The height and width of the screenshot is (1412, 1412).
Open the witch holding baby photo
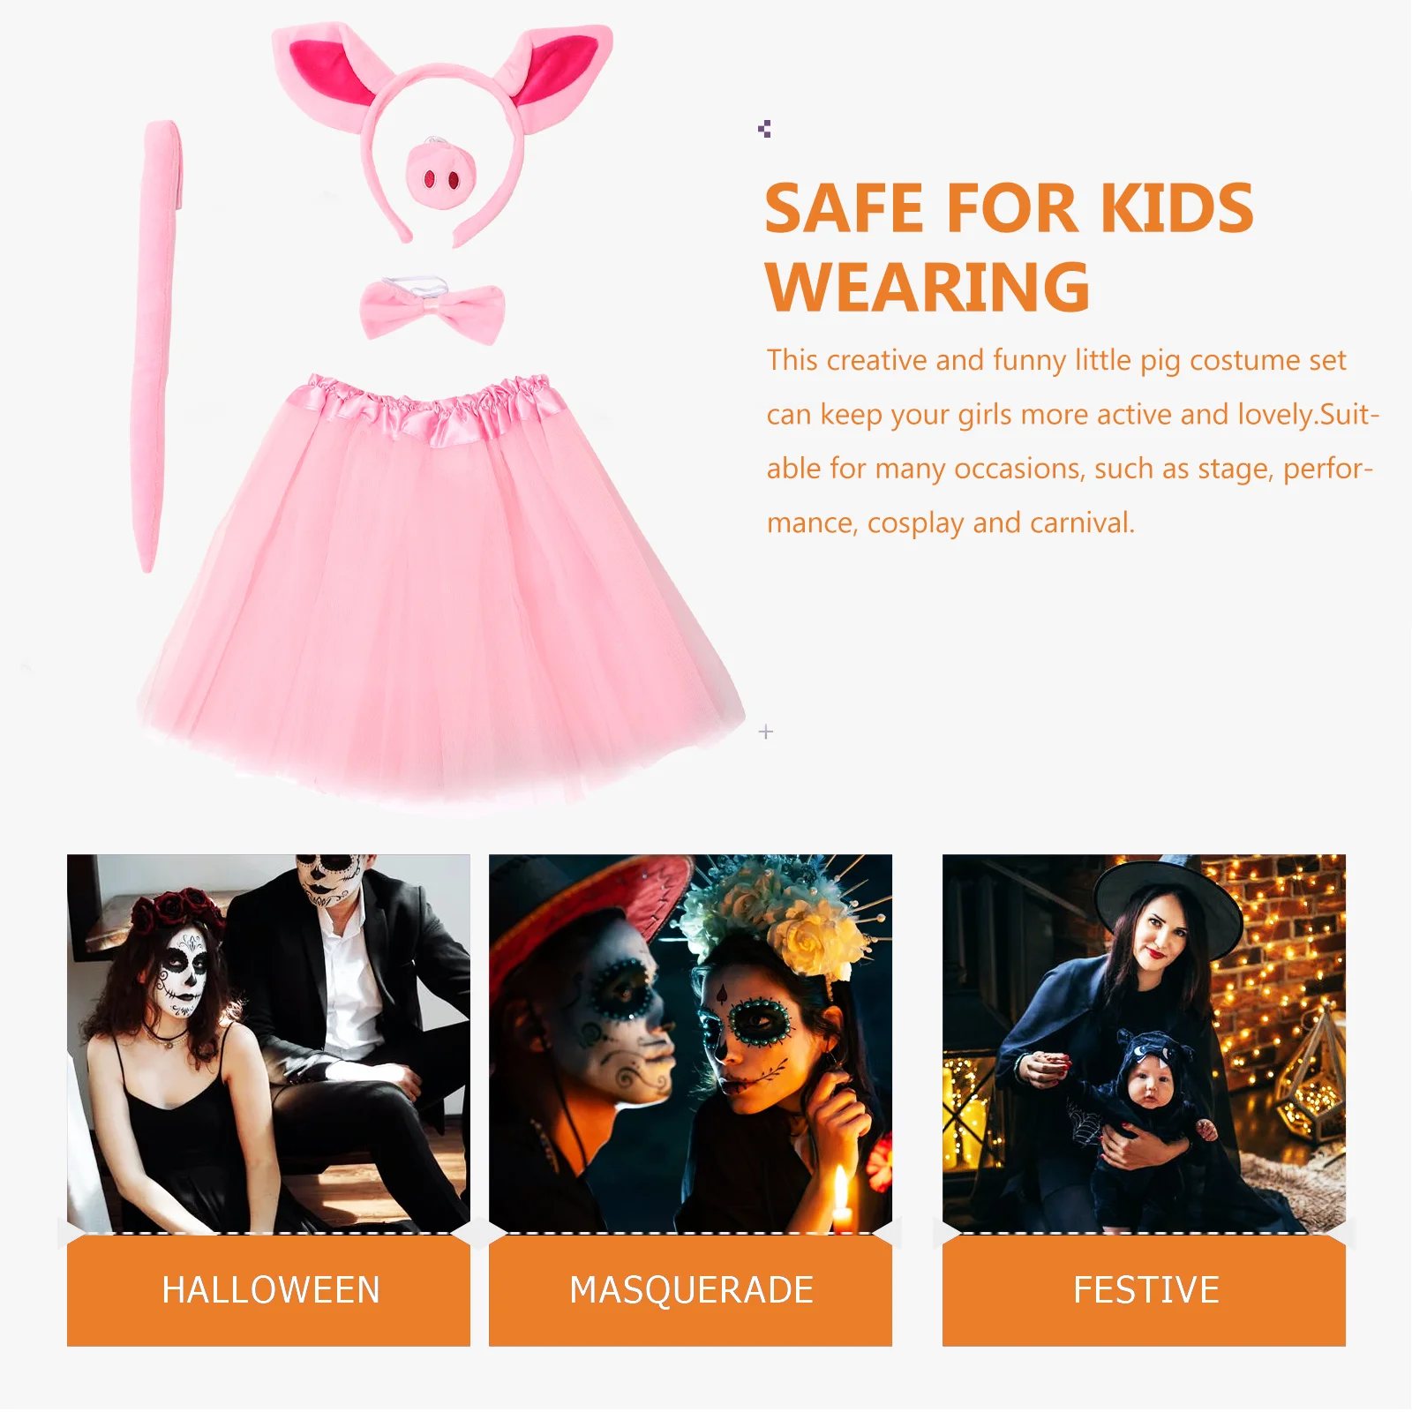[1144, 1043]
